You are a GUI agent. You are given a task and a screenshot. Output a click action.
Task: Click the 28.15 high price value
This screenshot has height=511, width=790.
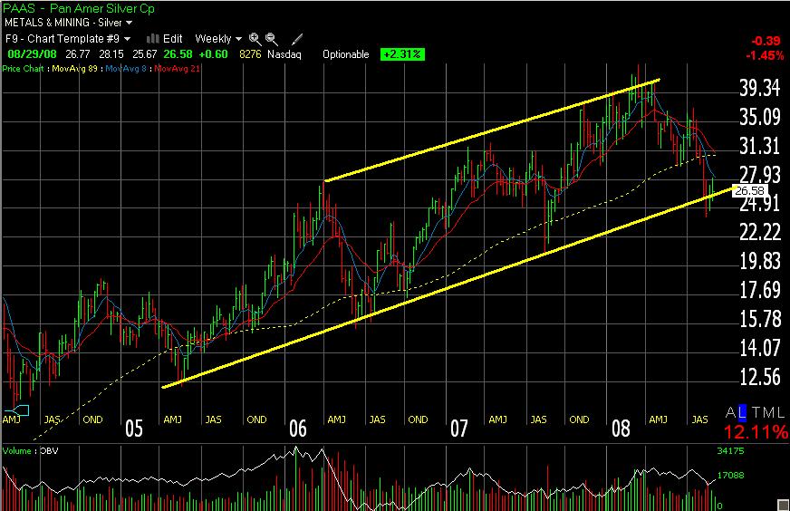click(111, 54)
